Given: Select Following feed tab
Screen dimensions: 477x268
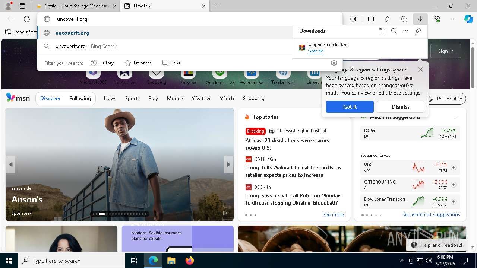Looking at the screenshot, I should point(80,98).
